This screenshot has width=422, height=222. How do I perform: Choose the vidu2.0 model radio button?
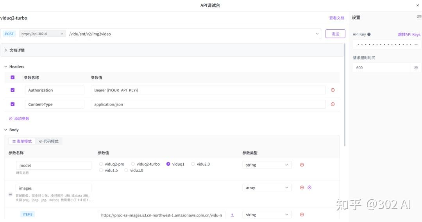click(193, 164)
